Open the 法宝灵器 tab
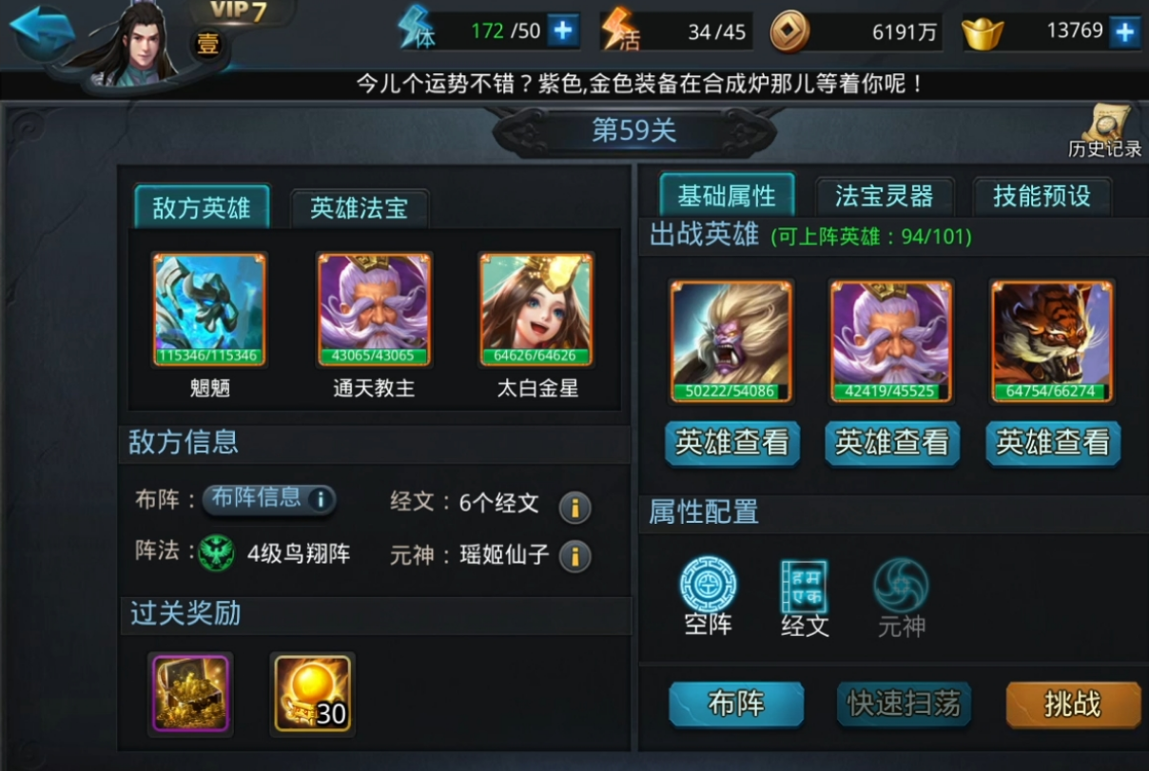 (x=885, y=196)
